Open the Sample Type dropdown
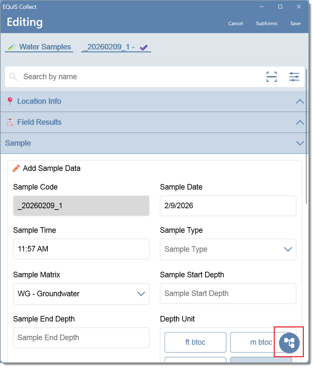The width and height of the screenshot is (314, 368). point(228,249)
